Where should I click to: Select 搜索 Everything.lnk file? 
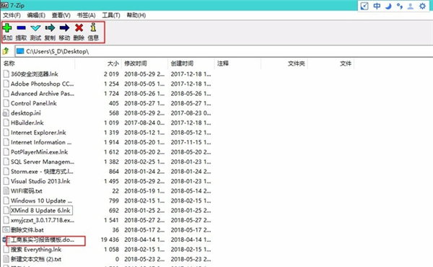36,250
